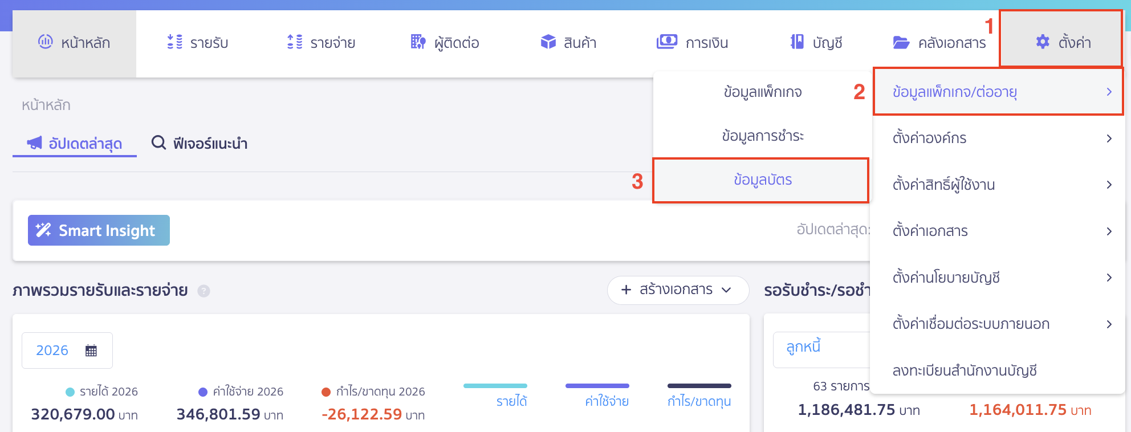The image size is (1131, 432).
Task: Open the รายรับ menu
Action: click(197, 43)
